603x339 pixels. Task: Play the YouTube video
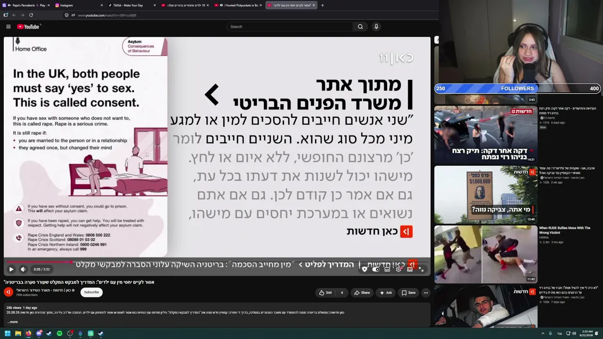point(11,269)
